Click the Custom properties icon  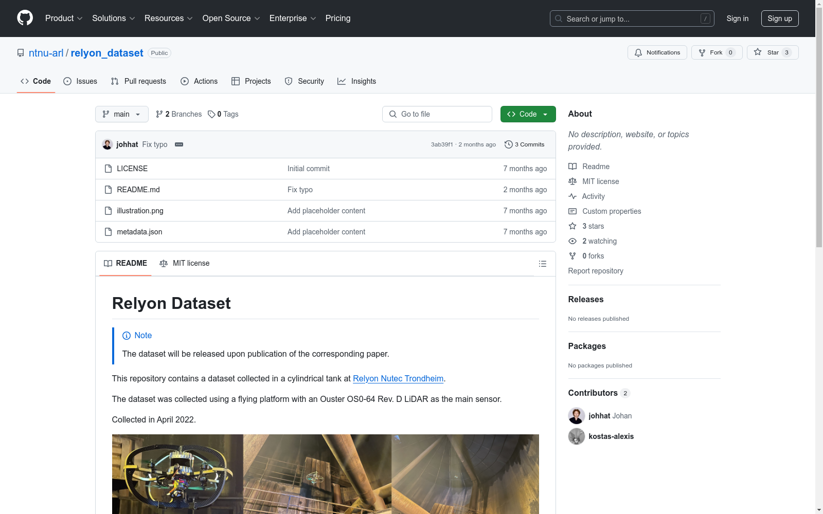[572, 211]
